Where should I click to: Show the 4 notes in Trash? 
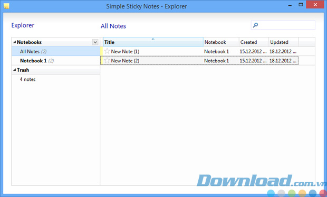tap(28, 79)
